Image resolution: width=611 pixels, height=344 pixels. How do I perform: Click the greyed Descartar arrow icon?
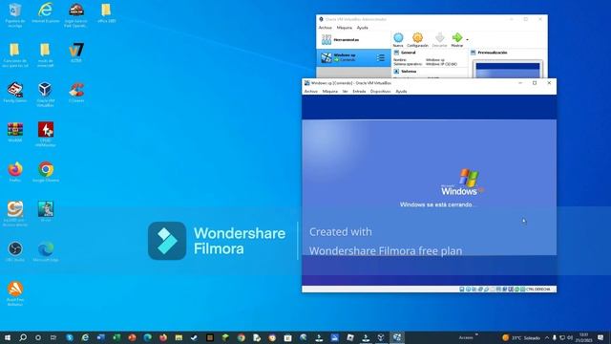439,37
